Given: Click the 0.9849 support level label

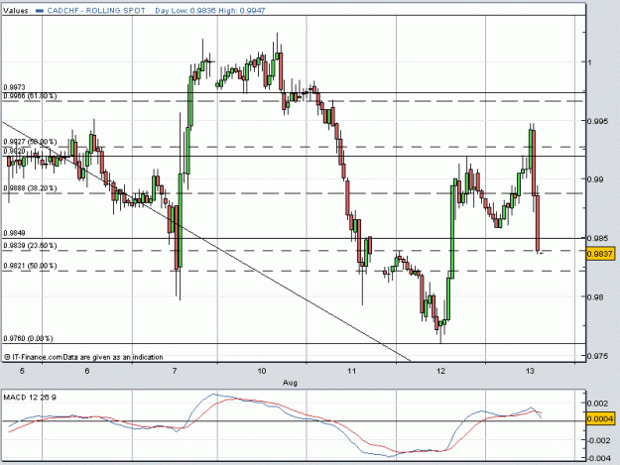Looking at the screenshot, I should [x=14, y=233].
